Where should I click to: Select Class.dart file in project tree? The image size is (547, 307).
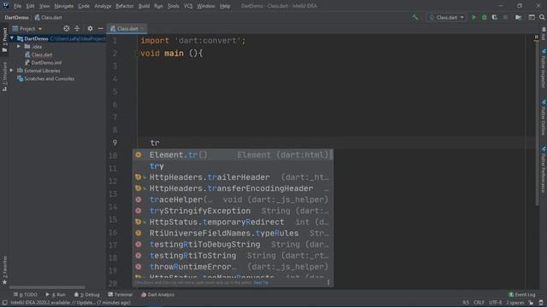[38, 55]
